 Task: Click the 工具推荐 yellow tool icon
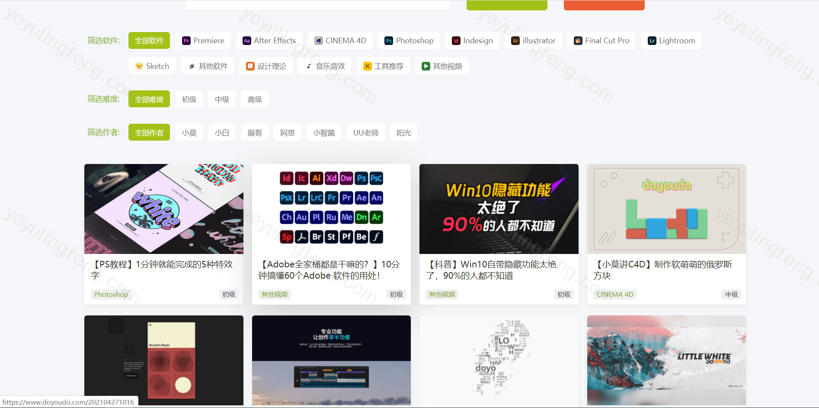point(367,66)
